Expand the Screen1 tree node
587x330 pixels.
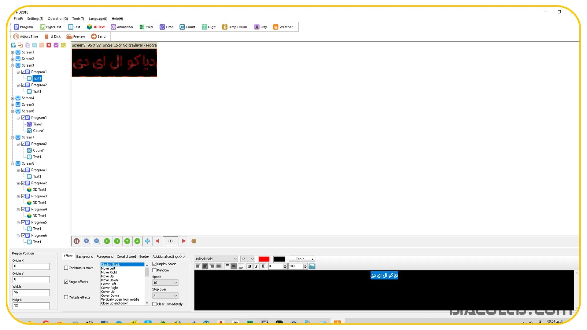click(13, 53)
